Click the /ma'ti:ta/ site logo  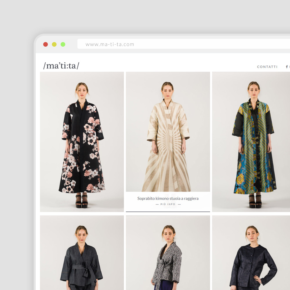pos(61,66)
